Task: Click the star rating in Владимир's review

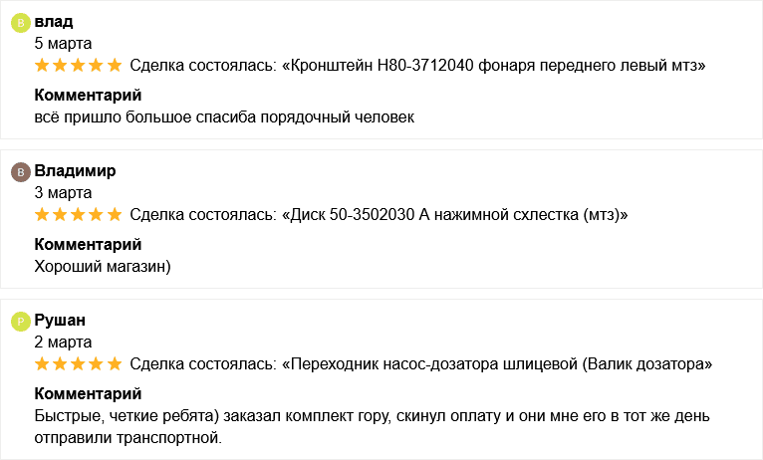Action: pyautogui.click(x=78, y=215)
